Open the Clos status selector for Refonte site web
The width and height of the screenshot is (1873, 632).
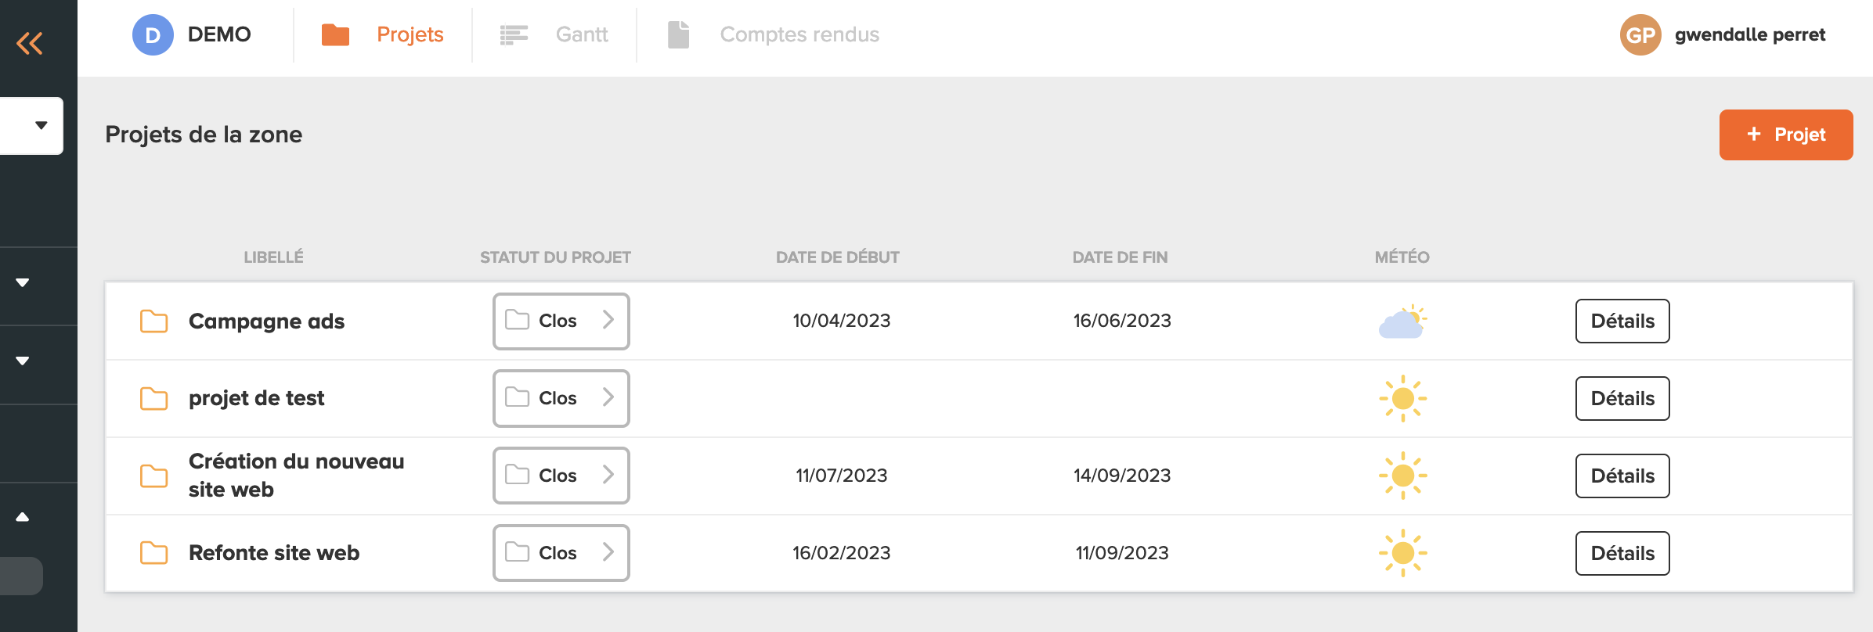[561, 553]
